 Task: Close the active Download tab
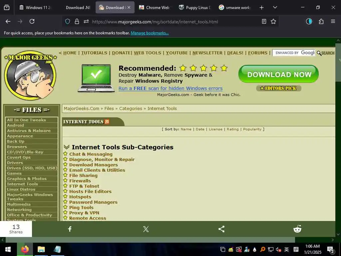(x=129, y=7)
